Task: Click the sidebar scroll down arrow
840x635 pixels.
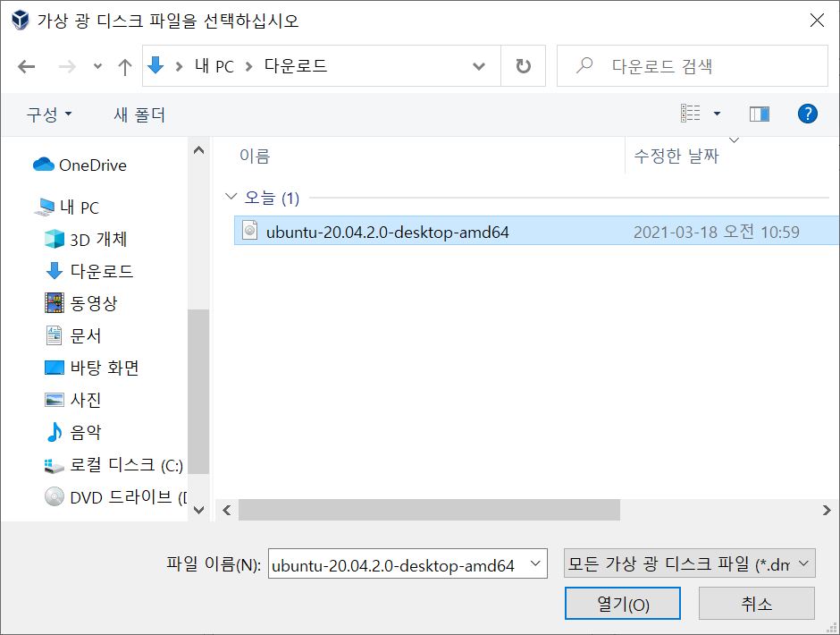Action: point(198,510)
